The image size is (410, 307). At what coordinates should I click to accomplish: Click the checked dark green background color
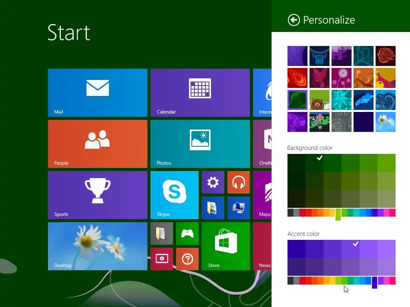(314, 163)
